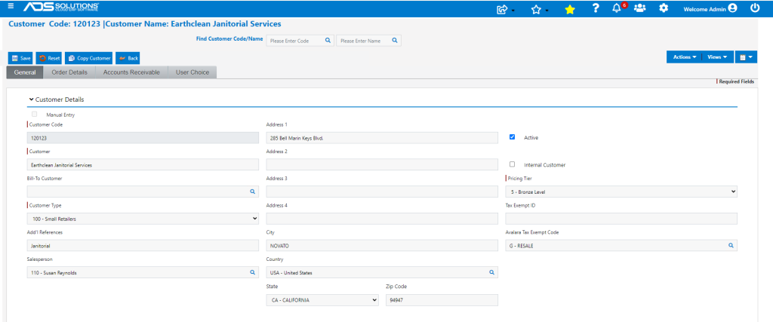
Task: Click the Welcome Admin profile icon
Action: click(732, 8)
